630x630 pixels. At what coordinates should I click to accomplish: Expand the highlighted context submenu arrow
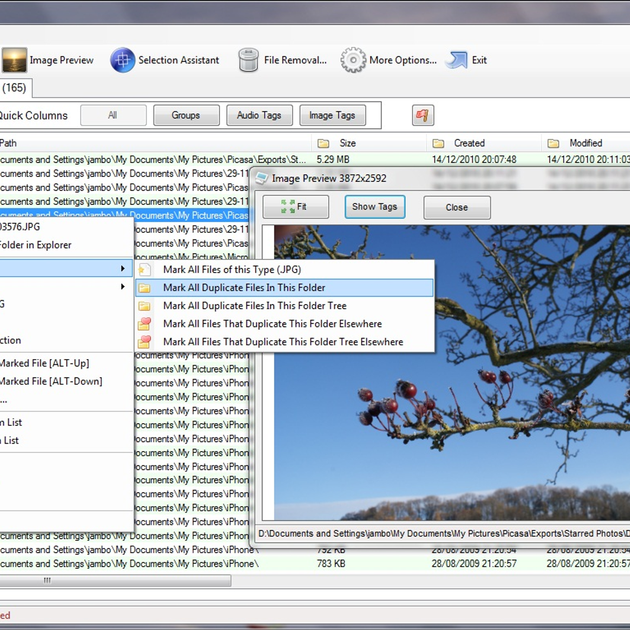pos(123,269)
